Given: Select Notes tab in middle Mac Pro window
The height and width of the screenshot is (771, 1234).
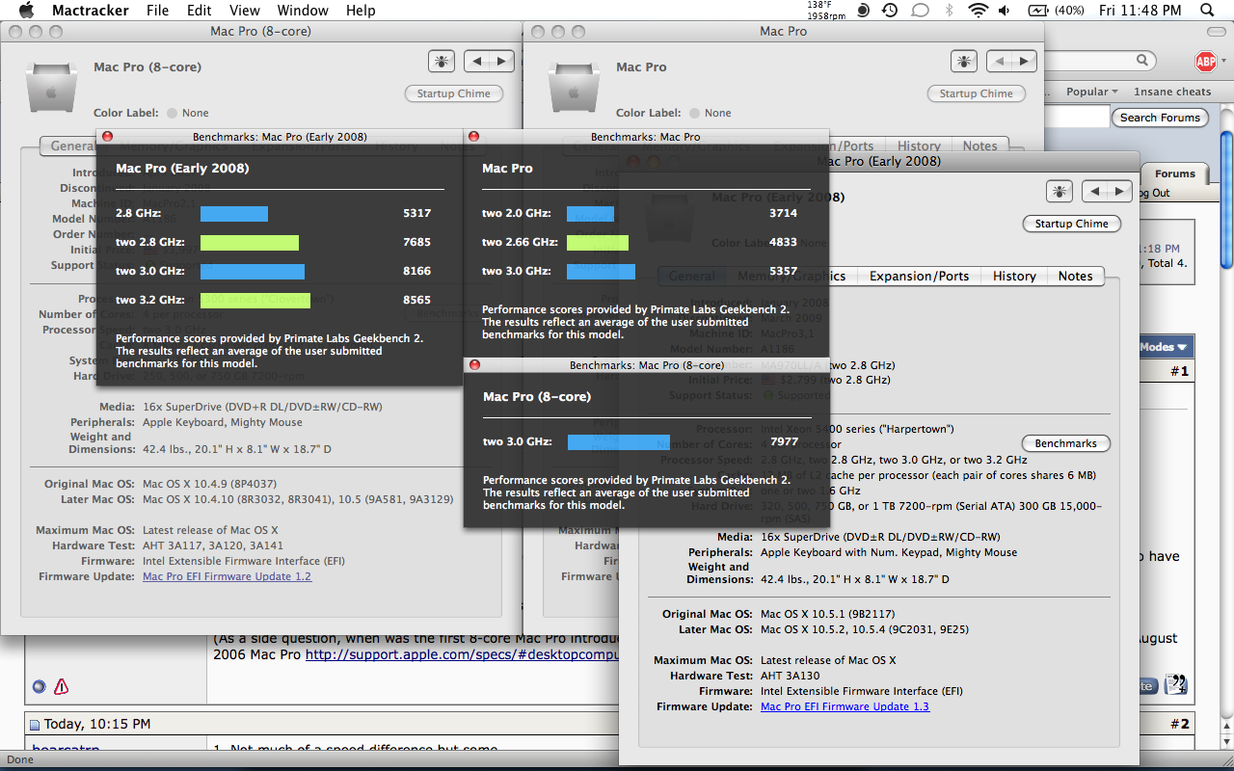Looking at the screenshot, I should [x=979, y=146].
